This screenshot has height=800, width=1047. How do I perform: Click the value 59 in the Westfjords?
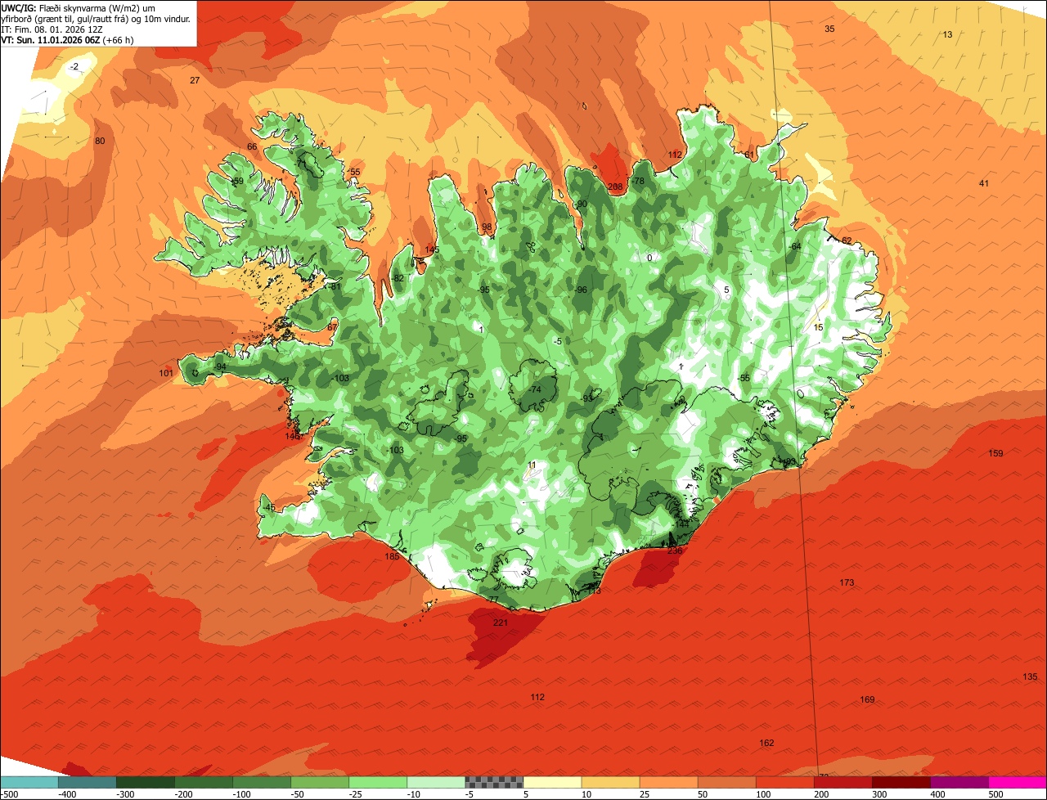pos(238,181)
